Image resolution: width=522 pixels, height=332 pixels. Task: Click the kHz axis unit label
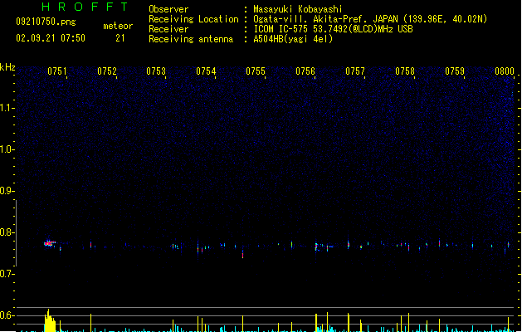click(x=7, y=67)
